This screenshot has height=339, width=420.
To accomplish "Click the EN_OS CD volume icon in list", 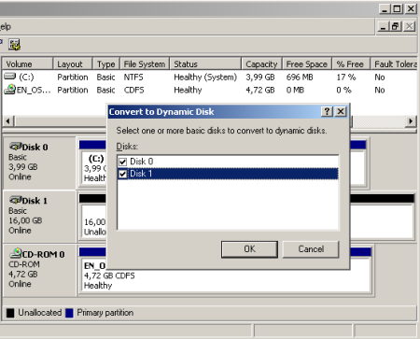I will (x=9, y=90).
